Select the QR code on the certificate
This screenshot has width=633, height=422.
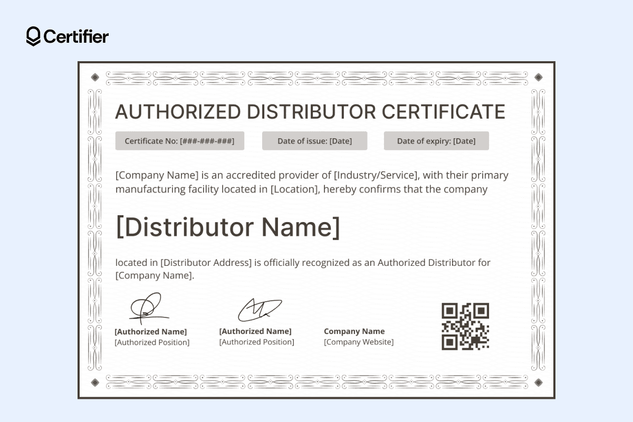(x=465, y=327)
